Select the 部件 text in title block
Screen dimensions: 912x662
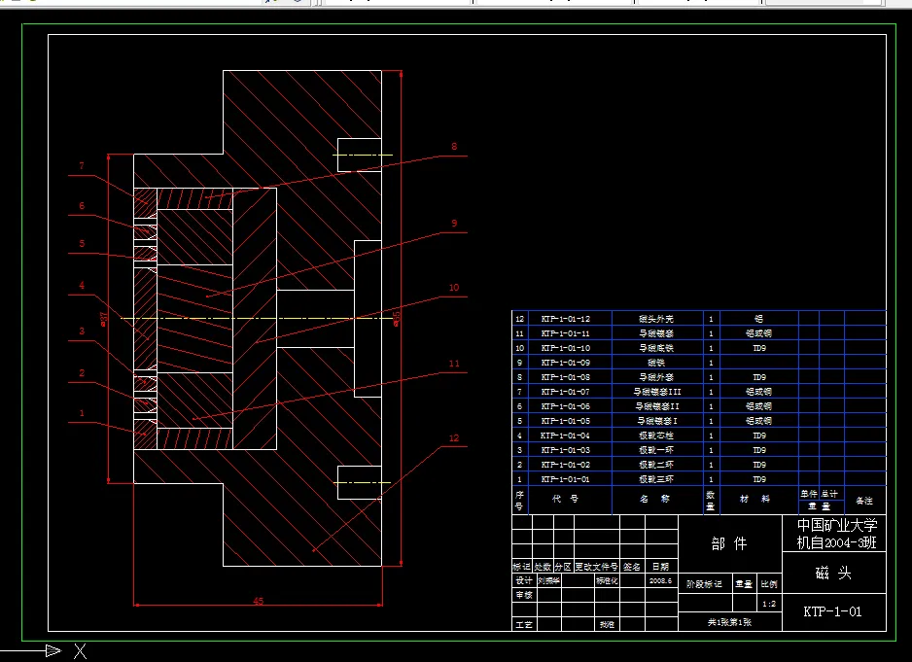click(x=729, y=543)
